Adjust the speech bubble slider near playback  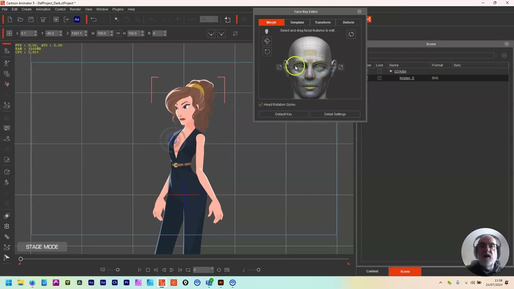click(x=118, y=270)
